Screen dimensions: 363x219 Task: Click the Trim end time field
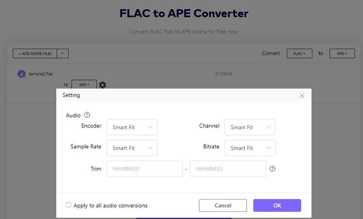pos(228,169)
